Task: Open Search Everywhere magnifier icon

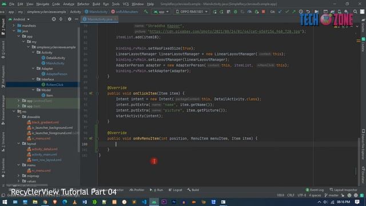Action: pos(355,11)
